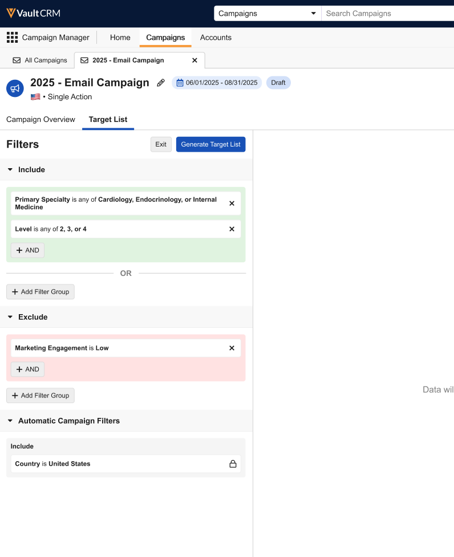
Task: Remove the Level filter condition
Action: pos(232,229)
